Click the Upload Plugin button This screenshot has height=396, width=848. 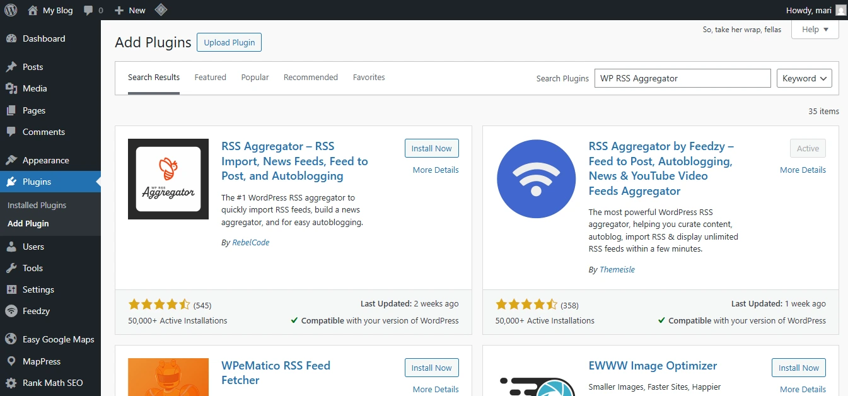click(229, 42)
